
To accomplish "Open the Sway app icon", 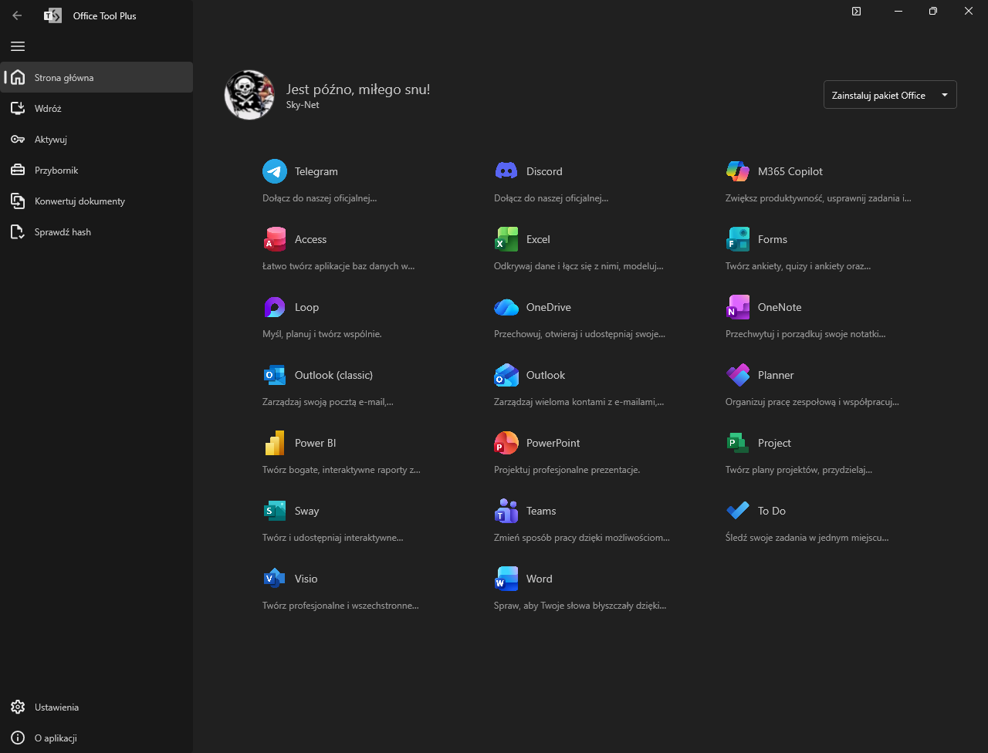I will [275, 511].
